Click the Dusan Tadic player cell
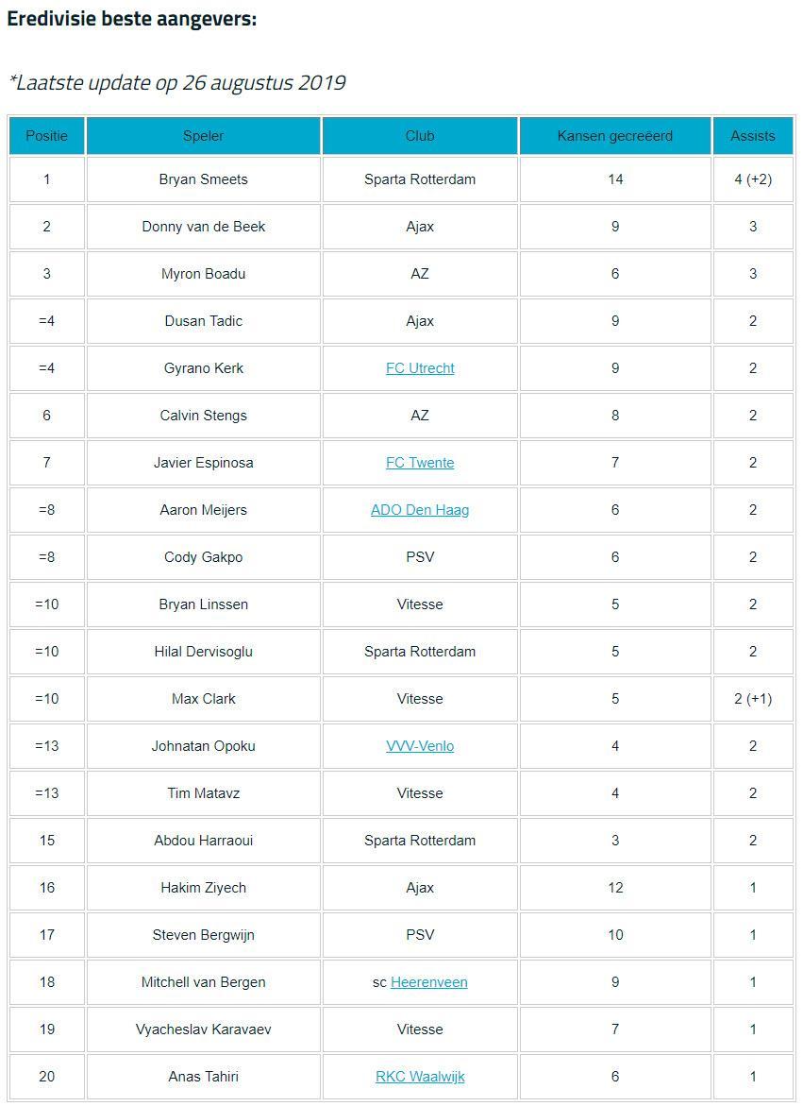803x1106 pixels. pyautogui.click(x=203, y=321)
